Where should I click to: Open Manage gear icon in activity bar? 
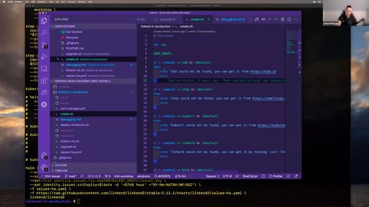tap(44, 167)
